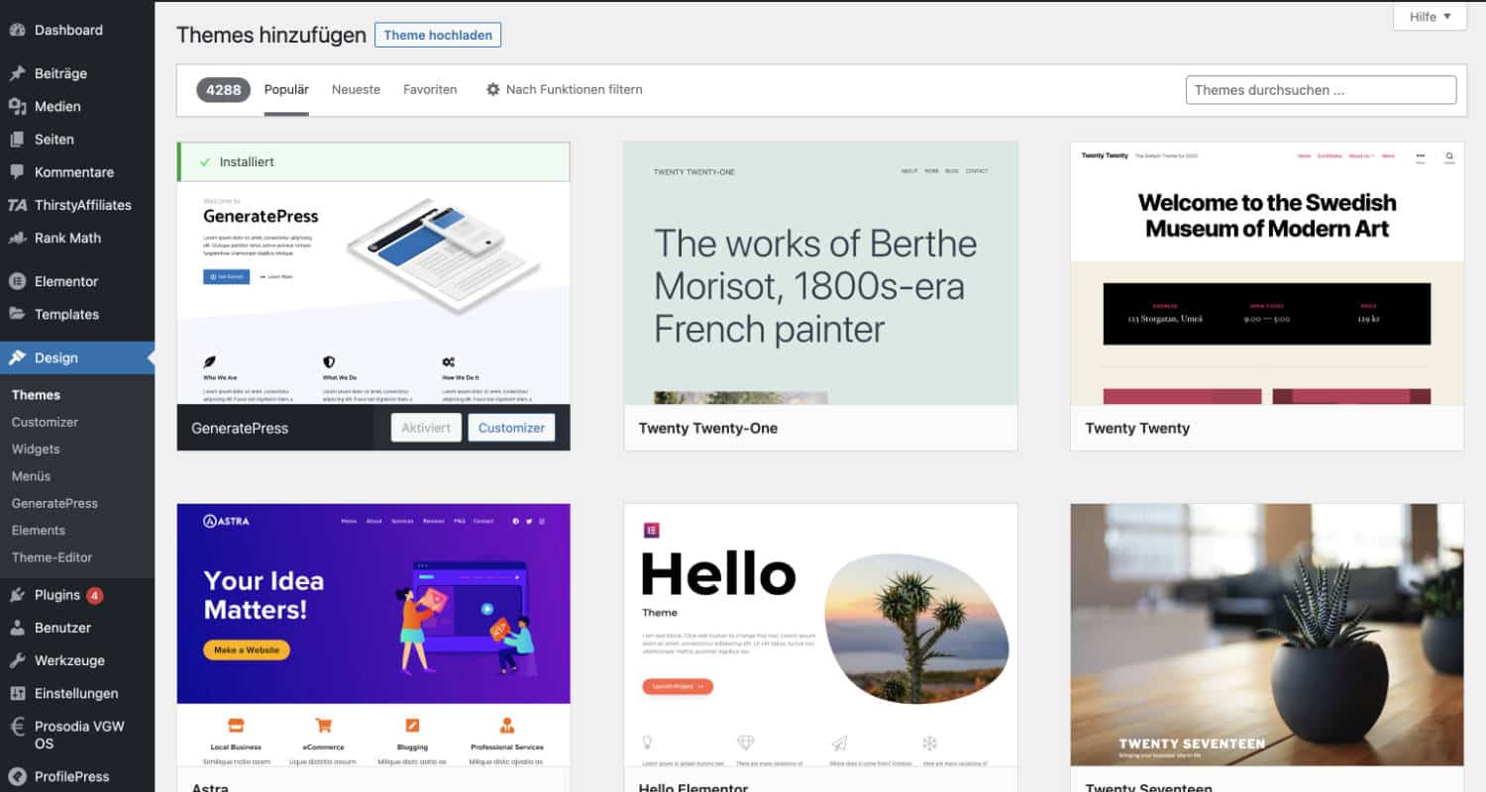
Task: Click the Benutzer user icon
Action: 17,628
